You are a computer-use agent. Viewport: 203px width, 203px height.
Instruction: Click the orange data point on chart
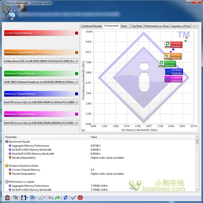(186, 38)
